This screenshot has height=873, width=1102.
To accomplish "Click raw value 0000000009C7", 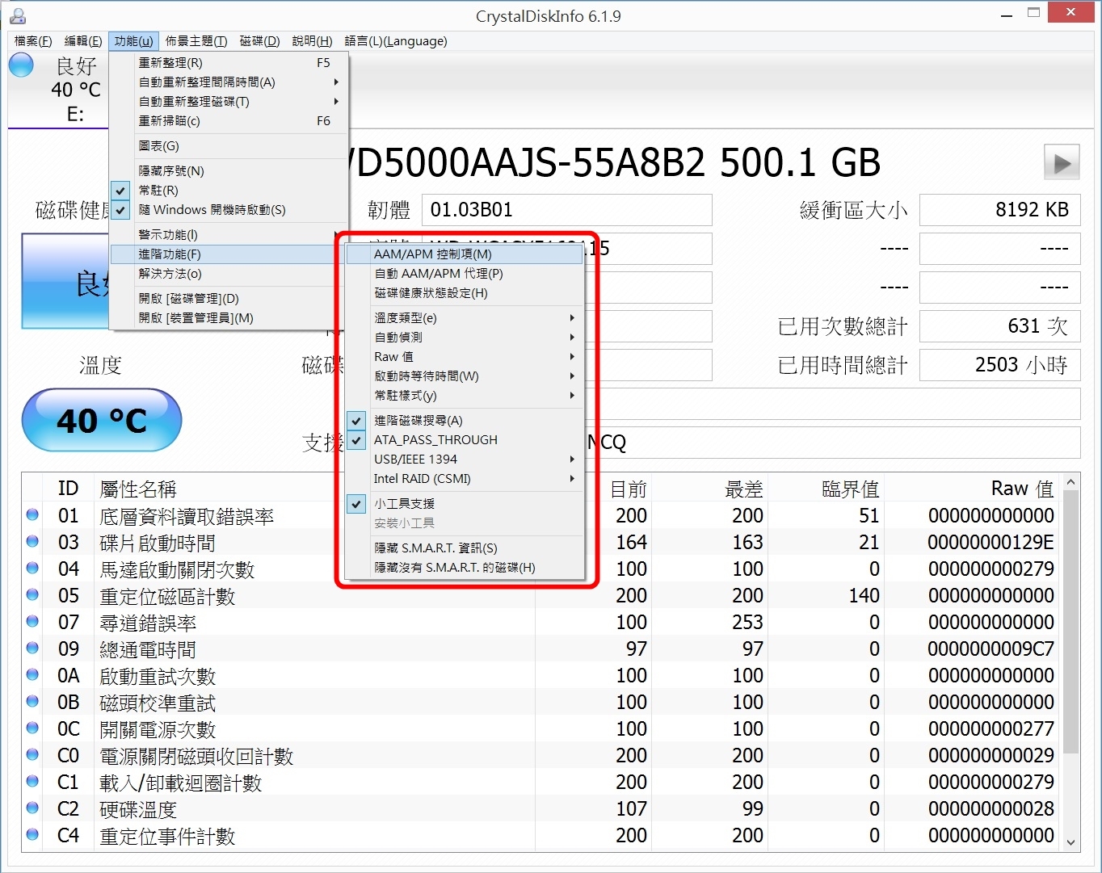I will tap(991, 649).
